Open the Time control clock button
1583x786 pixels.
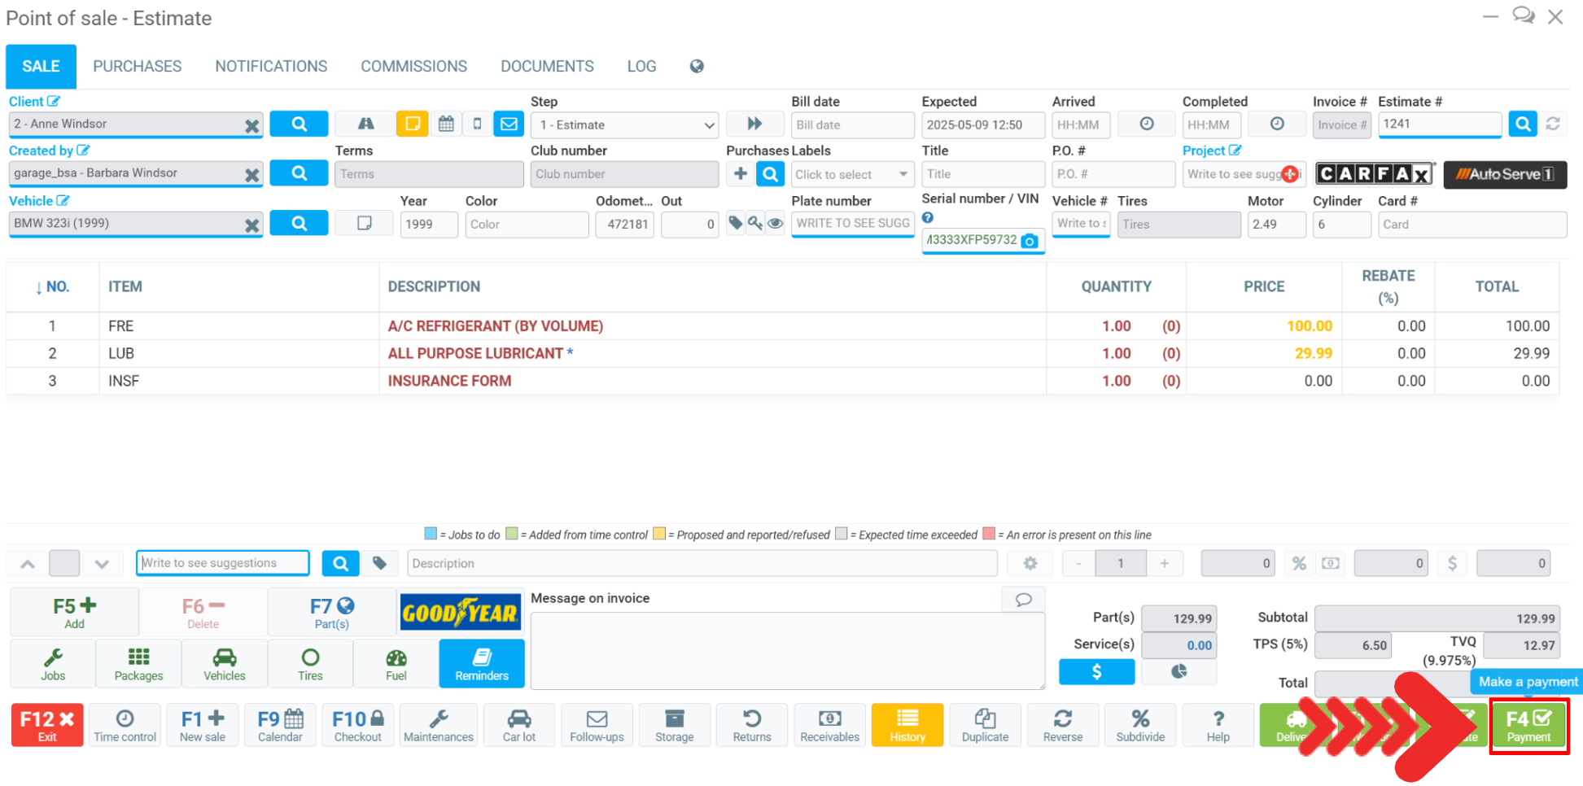[x=125, y=725]
